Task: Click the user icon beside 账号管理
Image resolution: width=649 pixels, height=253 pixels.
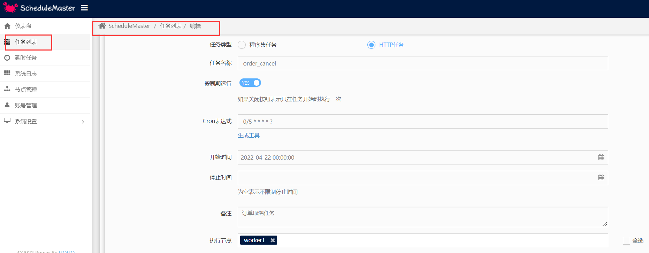Action: (7, 105)
